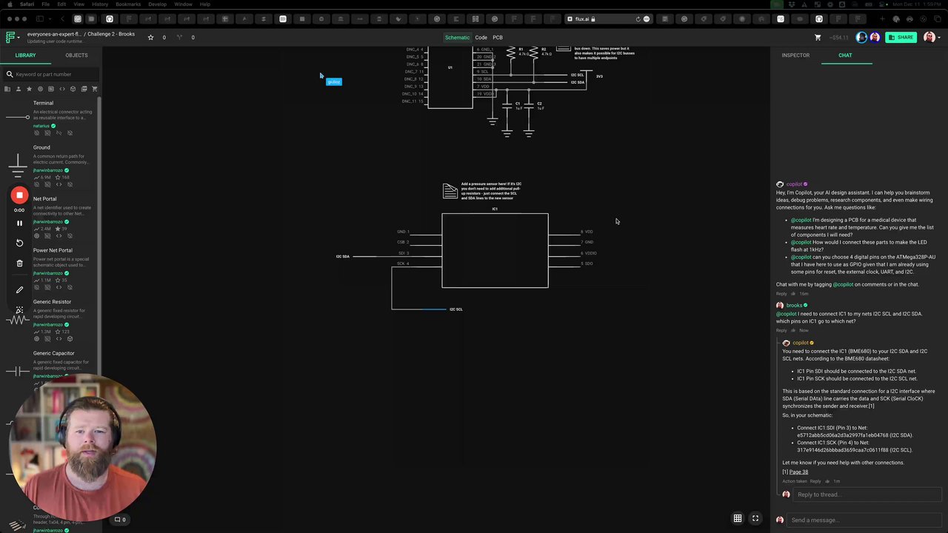
Task: Click the SHARE button
Action: (x=901, y=37)
